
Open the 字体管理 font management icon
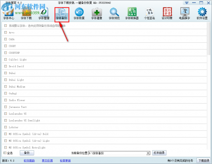click(x=44, y=14)
